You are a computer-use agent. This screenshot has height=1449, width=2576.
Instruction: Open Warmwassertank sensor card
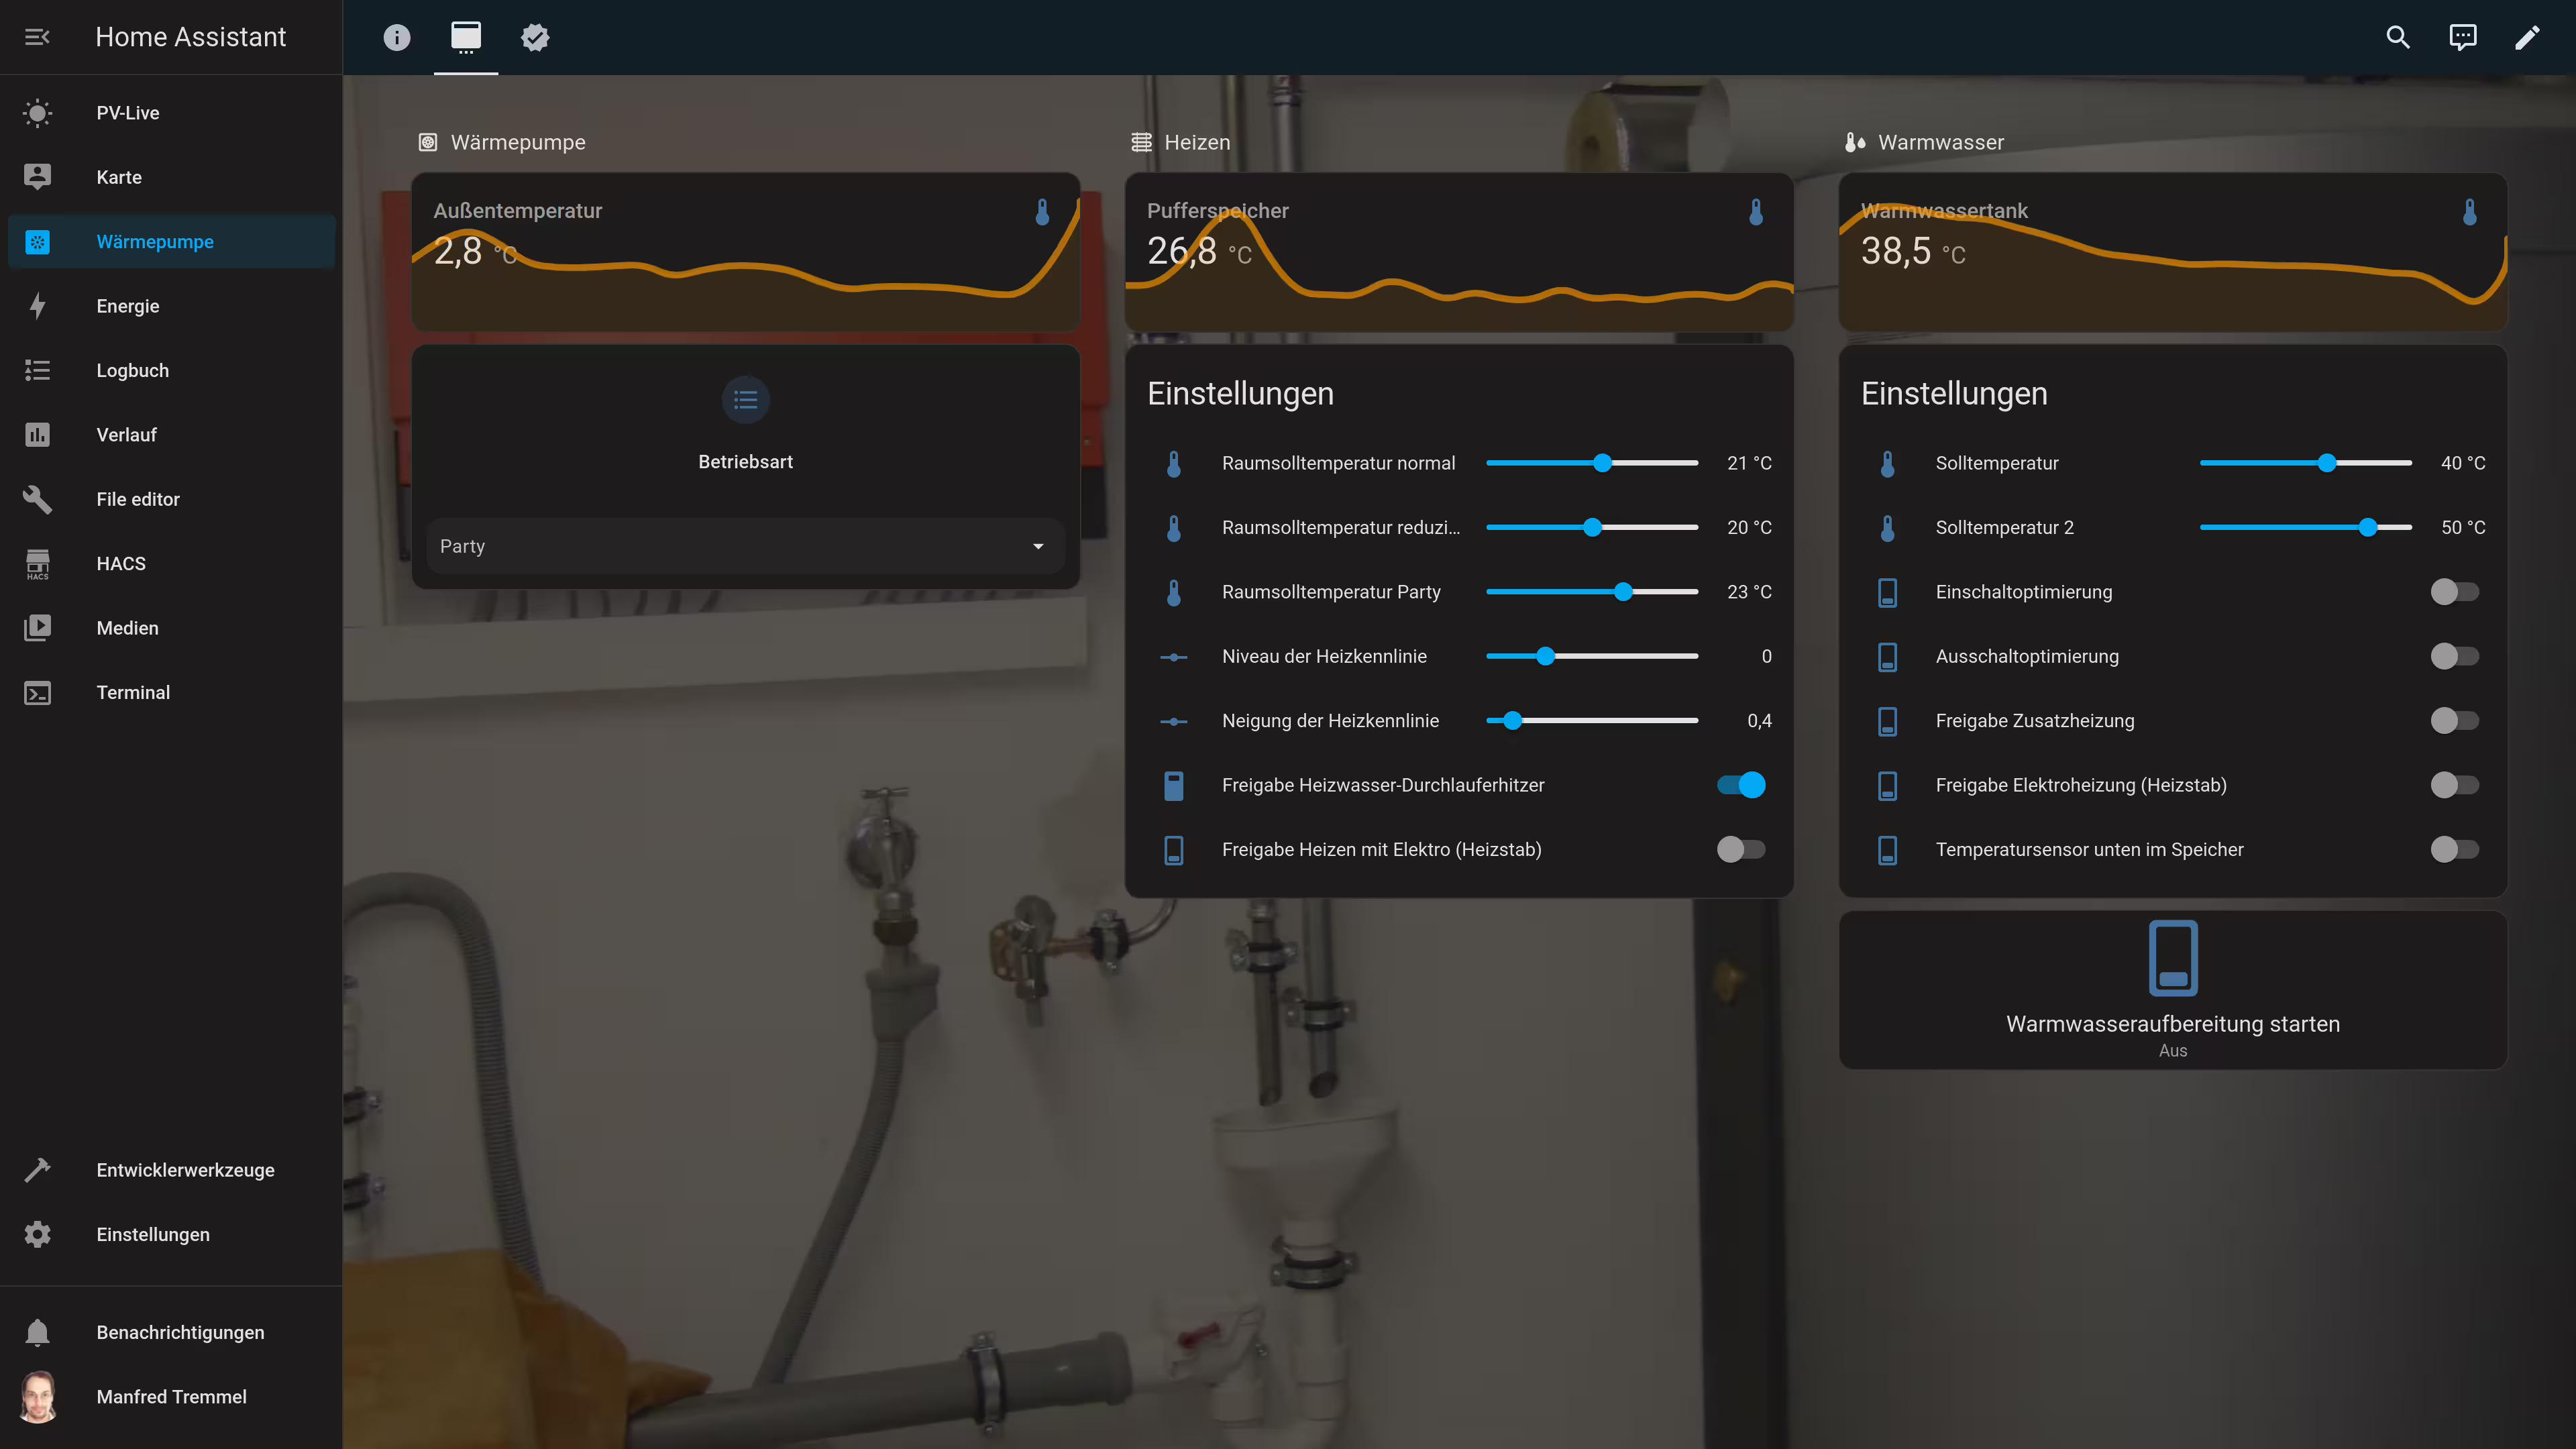coord(2172,252)
